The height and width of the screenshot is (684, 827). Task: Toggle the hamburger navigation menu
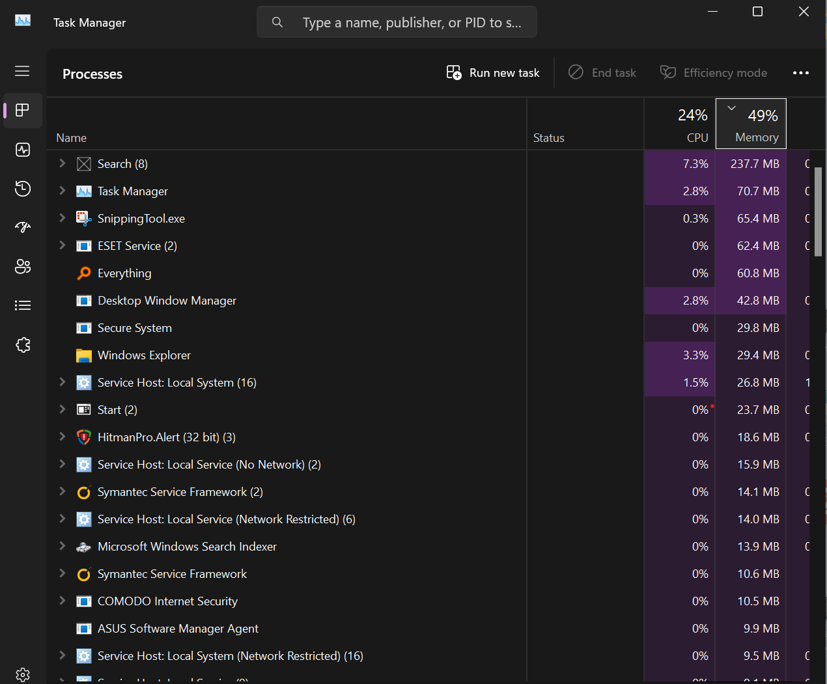pos(22,71)
